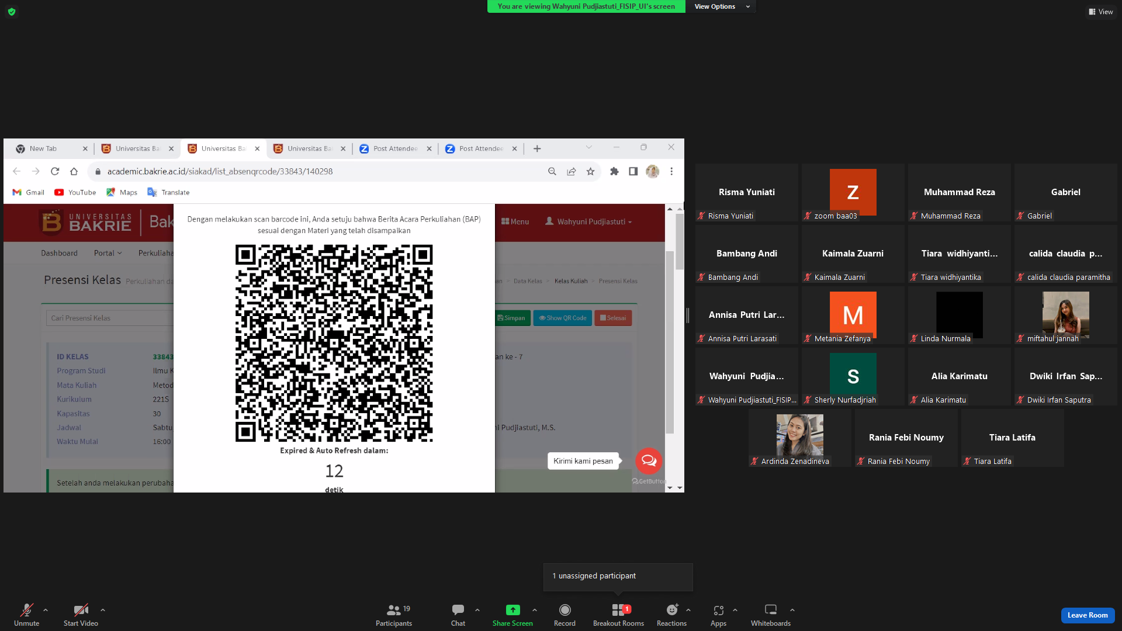Open the View Options dropdown
The height and width of the screenshot is (631, 1122).
(x=721, y=6)
